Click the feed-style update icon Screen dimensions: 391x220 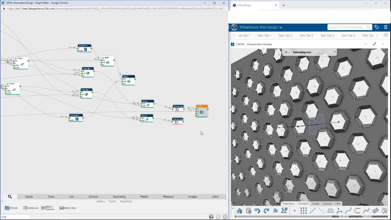coord(275,211)
